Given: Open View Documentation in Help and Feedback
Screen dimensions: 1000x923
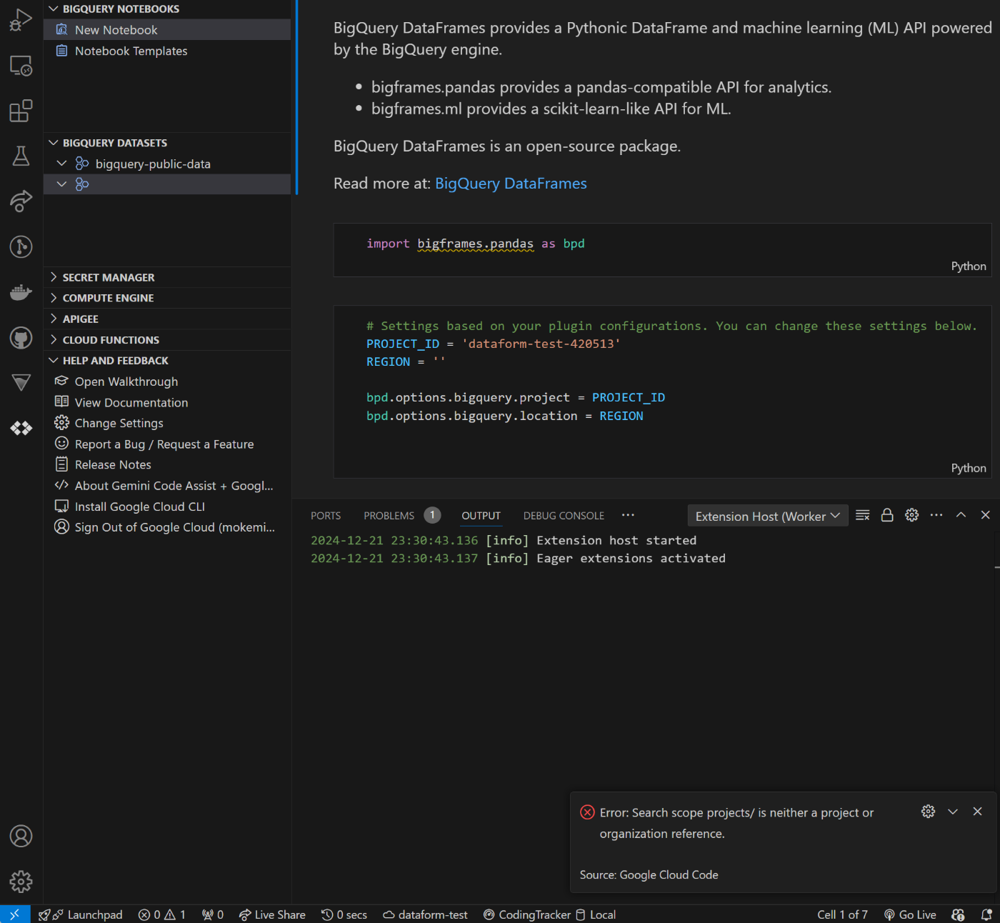Looking at the screenshot, I should 131,402.
